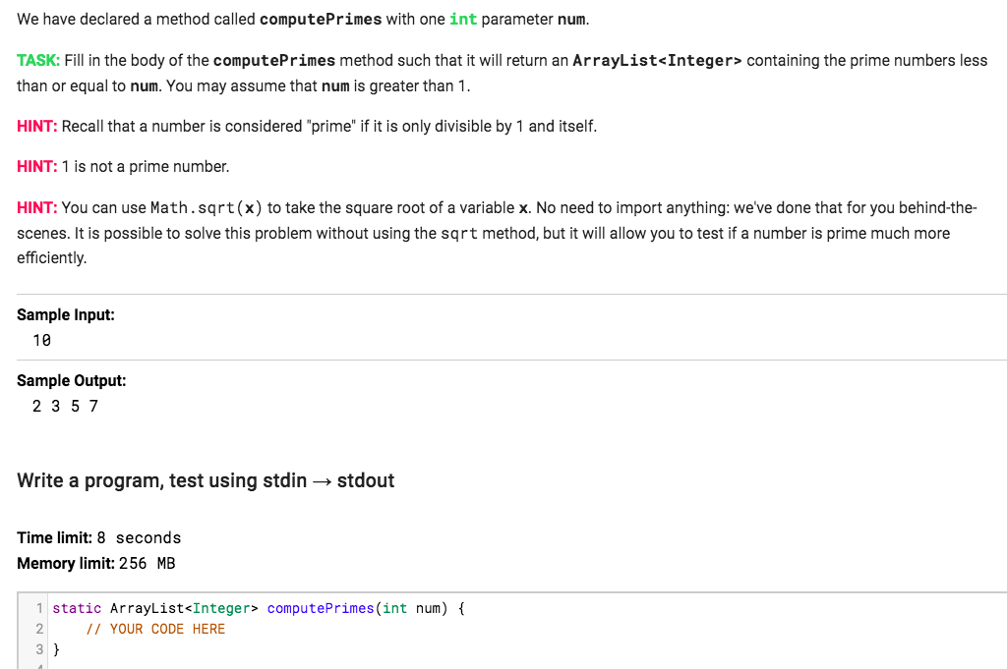This screenshot has width=1007, height=669.
Task: Place cursor on static keyword in editor
Action: [77, 609]
